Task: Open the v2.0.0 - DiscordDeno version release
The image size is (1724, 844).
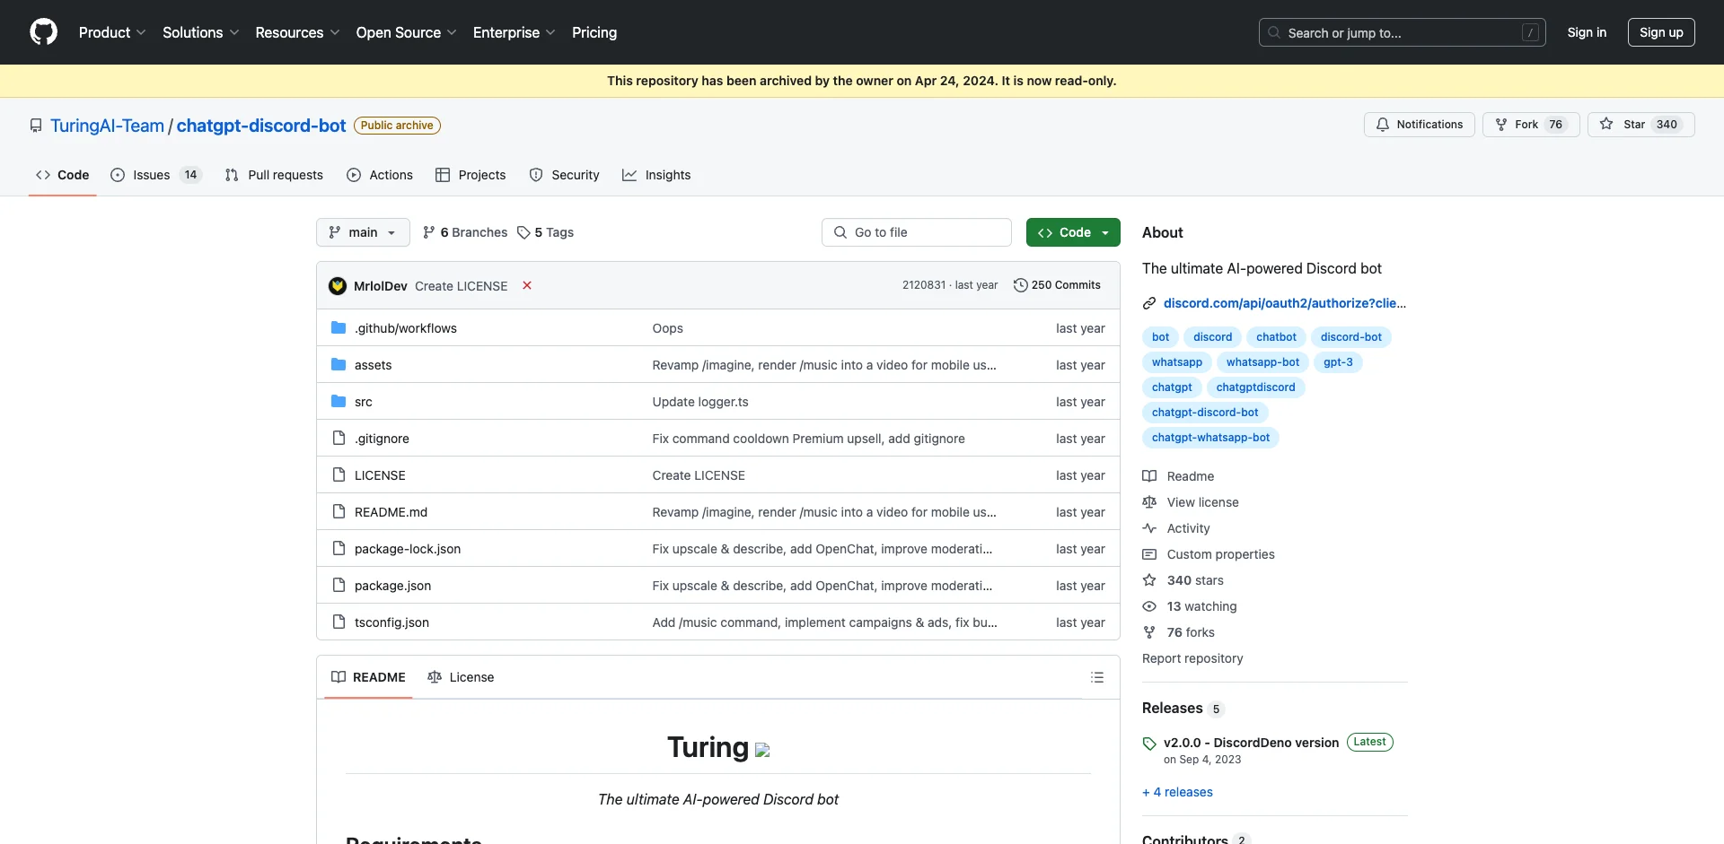Action: (1251, 743)
